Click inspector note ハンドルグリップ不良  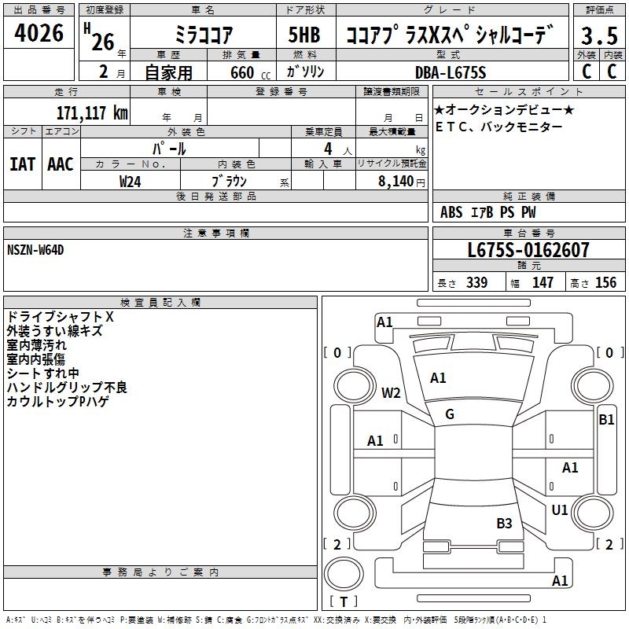[x=67, y=387]
